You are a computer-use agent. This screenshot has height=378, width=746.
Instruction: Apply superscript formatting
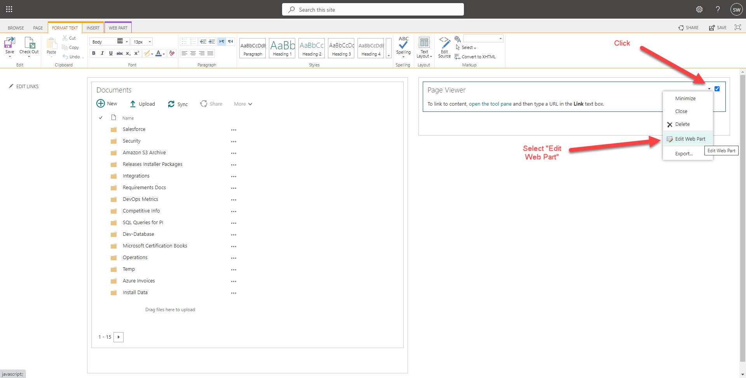pyautogui.click(x=137, y=53)
